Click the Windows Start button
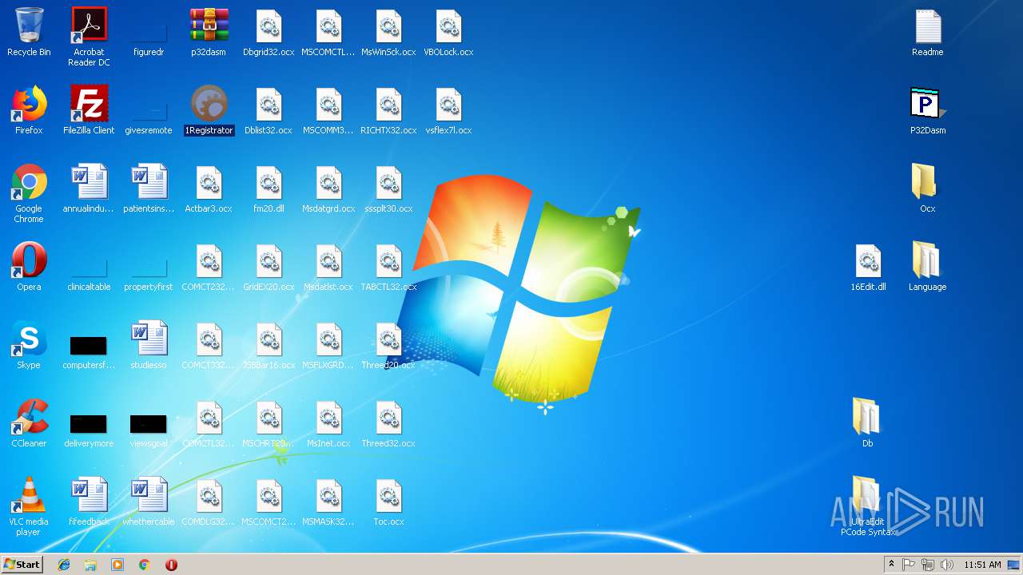This screenshot has height=575, width=1023. 22,565
